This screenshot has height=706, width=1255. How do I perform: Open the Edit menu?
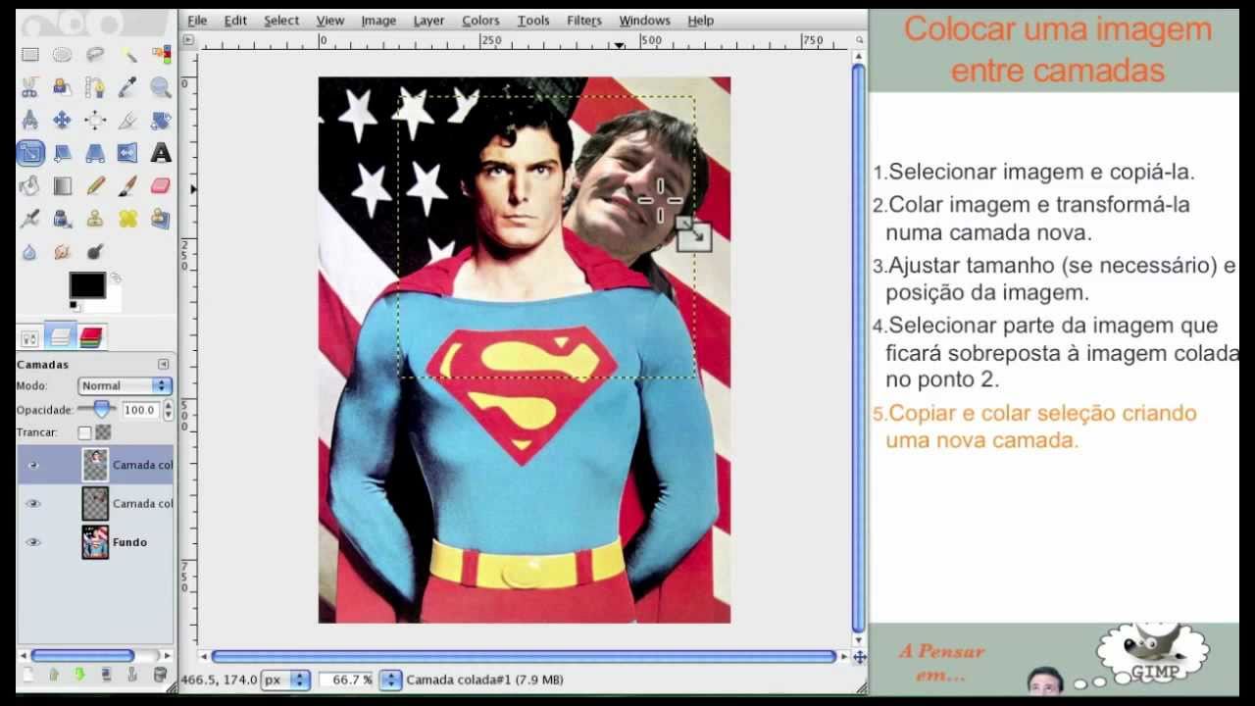pos(235,20)
